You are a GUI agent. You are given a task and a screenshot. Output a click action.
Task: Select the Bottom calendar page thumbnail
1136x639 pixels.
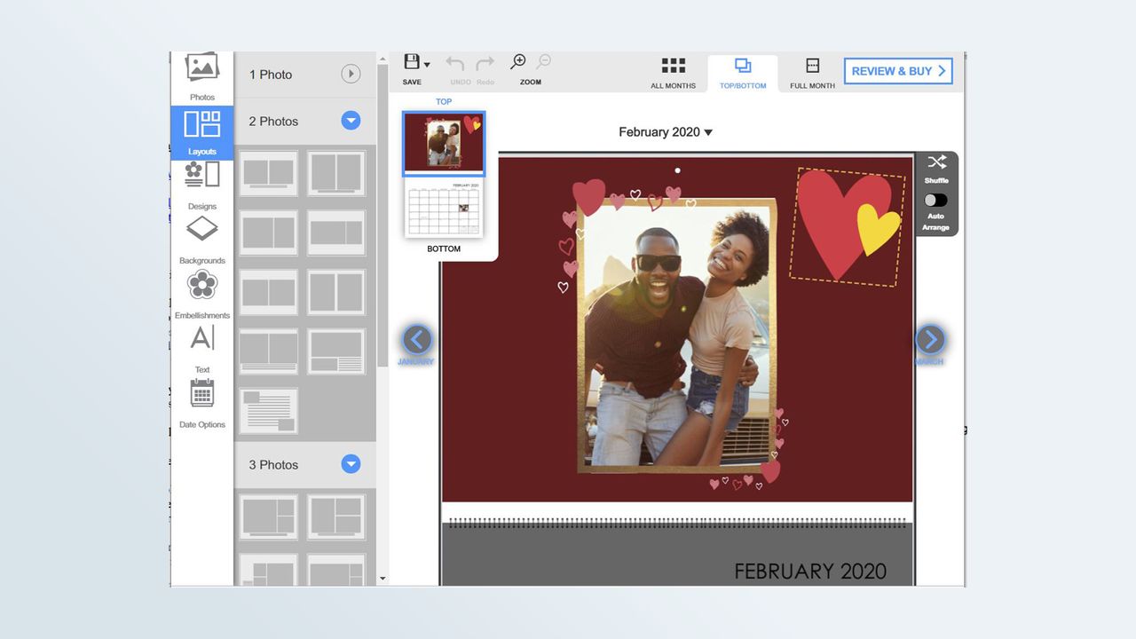tap(444, 209)
